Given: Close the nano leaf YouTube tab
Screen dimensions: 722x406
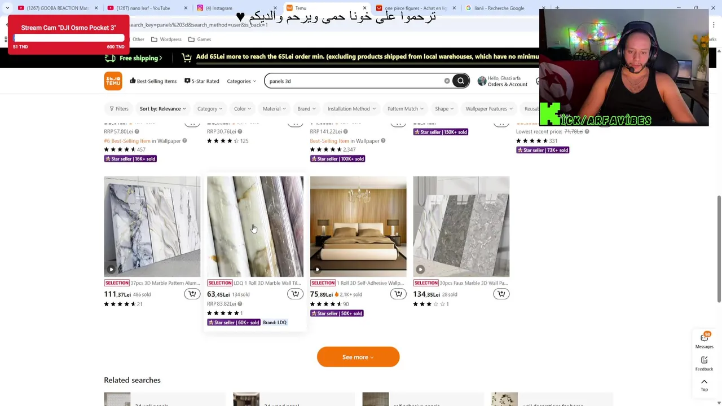Looking at the screenshot, I should coord(186,8).
